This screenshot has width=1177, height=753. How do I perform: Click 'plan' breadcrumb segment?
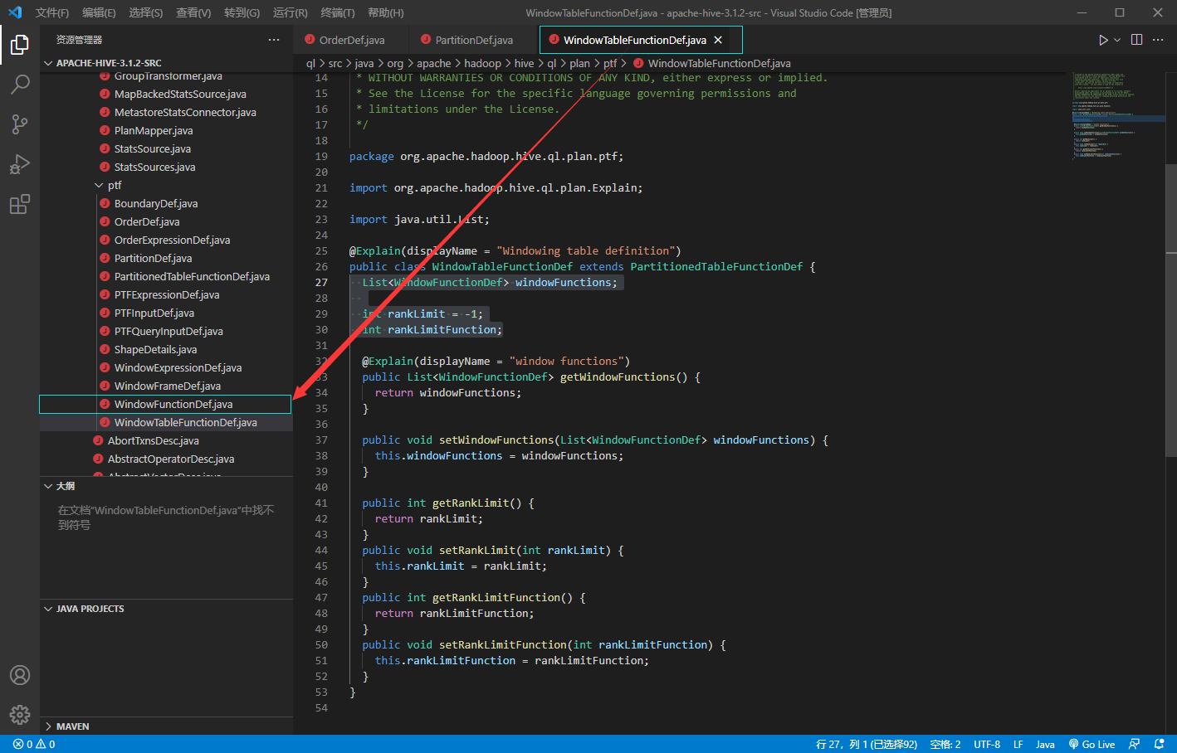click(579, 63)
